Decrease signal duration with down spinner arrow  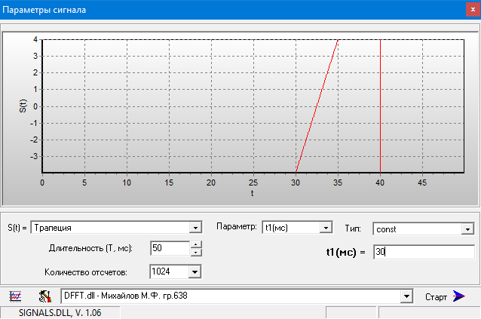click(x=196, y=253)
